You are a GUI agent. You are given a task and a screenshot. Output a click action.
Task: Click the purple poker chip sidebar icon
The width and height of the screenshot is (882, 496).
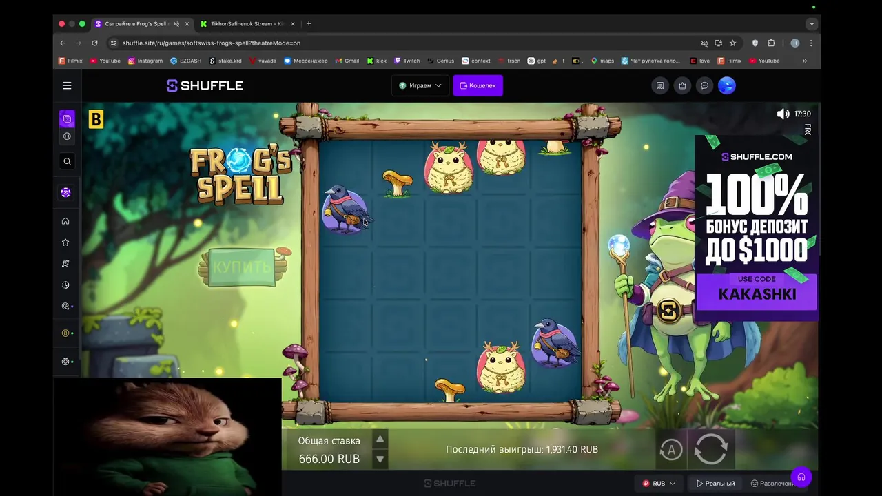click(x=65, y=192)
